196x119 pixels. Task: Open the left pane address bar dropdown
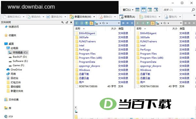(119, 23)
